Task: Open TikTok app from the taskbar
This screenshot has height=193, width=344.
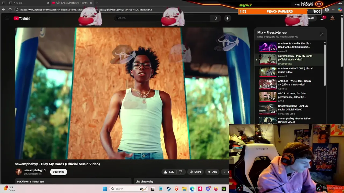Action: [x=200, y=189]
